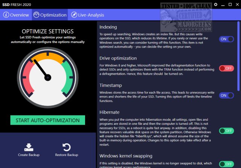
Task: Open the settings gear in title bar
Action: click(x=216, y=4)
